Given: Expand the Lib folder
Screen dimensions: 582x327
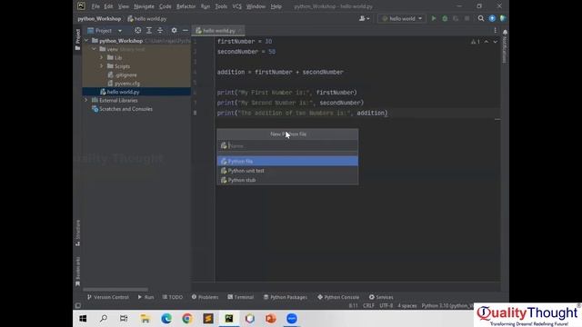Looking at the screenshot, I should [101, 57].
